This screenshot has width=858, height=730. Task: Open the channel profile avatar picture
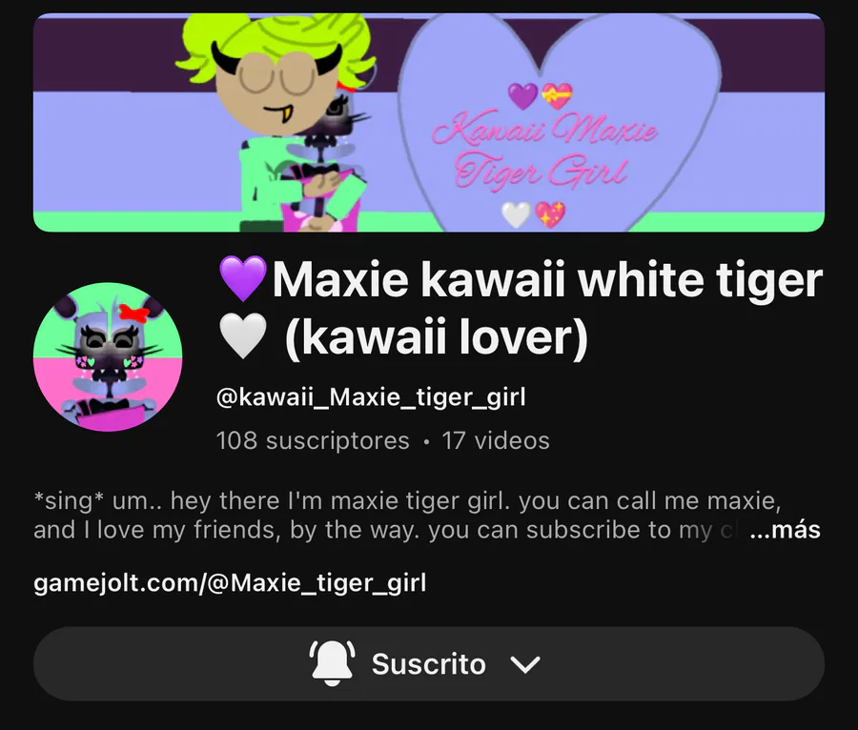(x=108, y=356)
